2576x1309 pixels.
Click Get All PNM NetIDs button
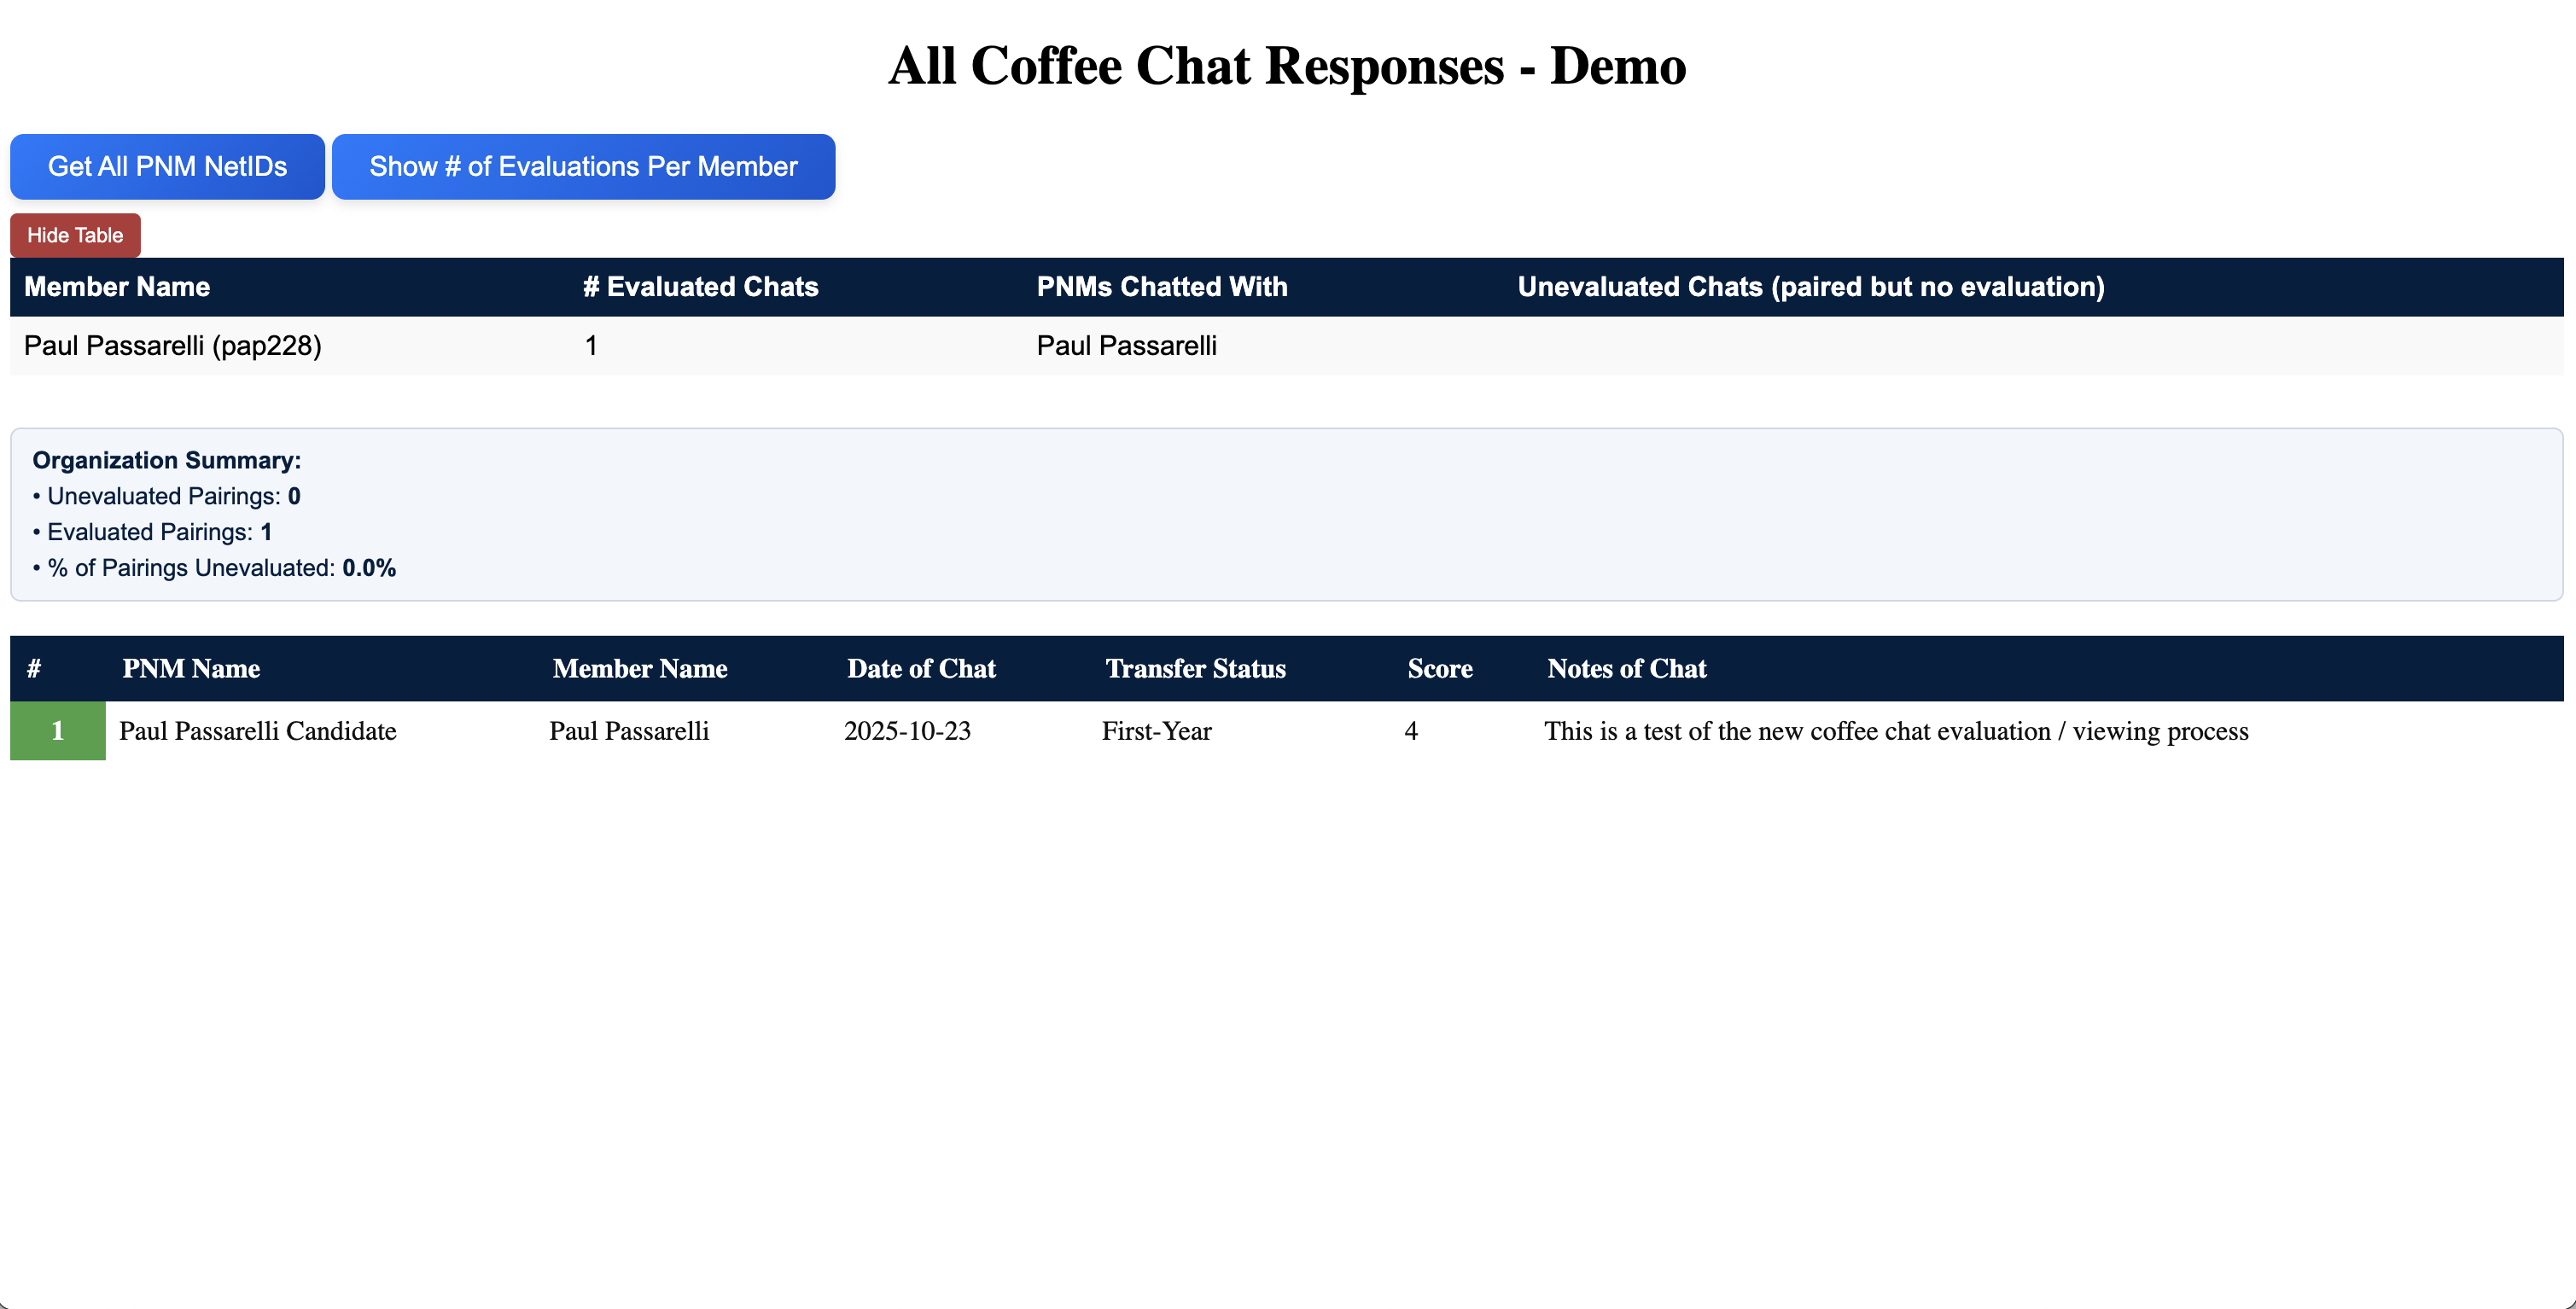tap(167, 166)
